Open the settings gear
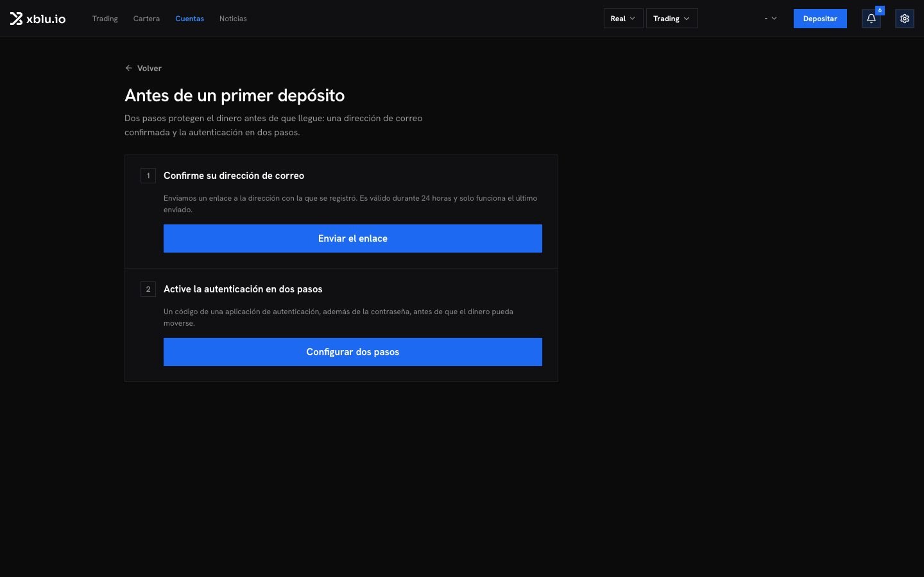The width and height of the screenshot is (924, 577). coord(905,19)
